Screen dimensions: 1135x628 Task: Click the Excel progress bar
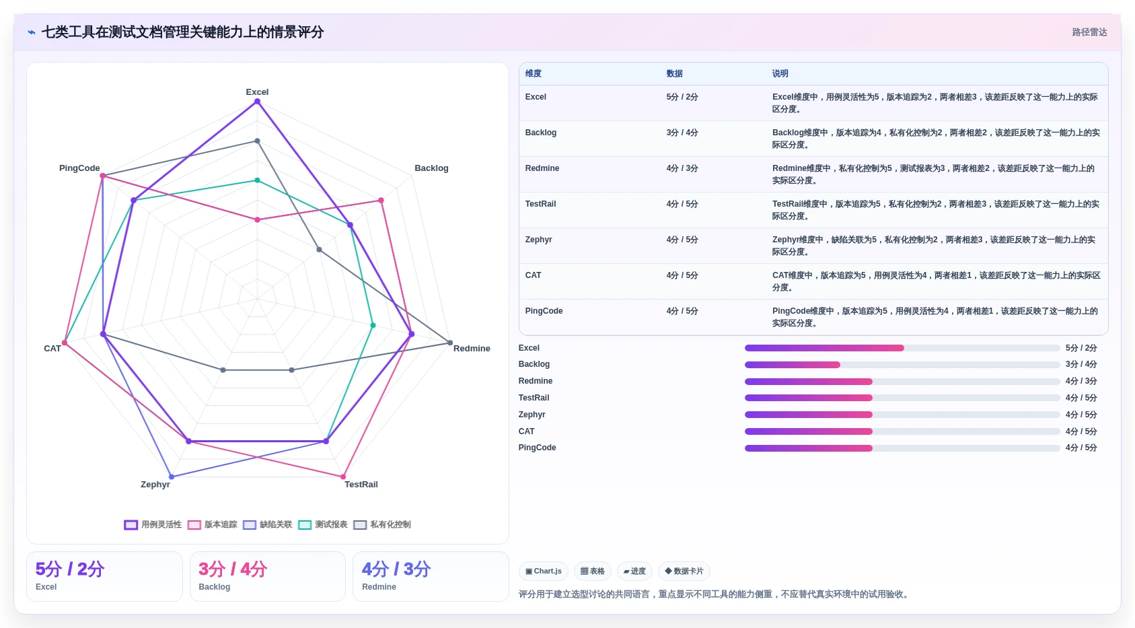(902, 348)
